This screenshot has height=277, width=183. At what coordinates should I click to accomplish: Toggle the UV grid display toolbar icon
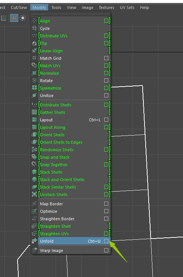tap(14, 18)
